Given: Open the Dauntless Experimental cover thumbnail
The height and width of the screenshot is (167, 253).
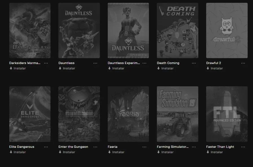Looking at the screenshot, I should tap(128, 30).
